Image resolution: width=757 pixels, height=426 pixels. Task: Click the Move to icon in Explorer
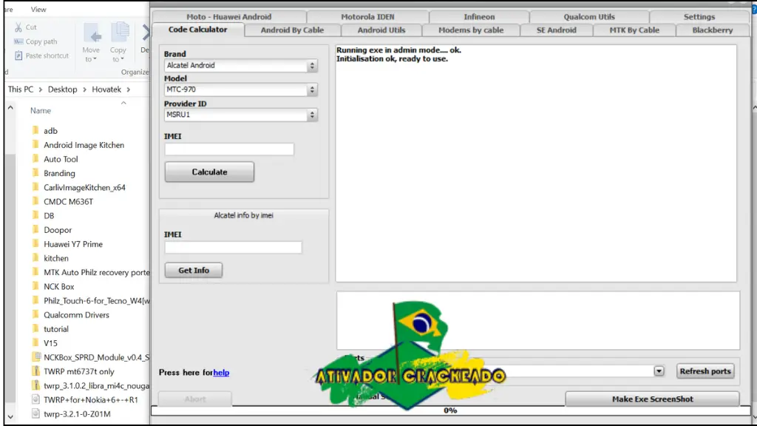(x=92, y=34)
